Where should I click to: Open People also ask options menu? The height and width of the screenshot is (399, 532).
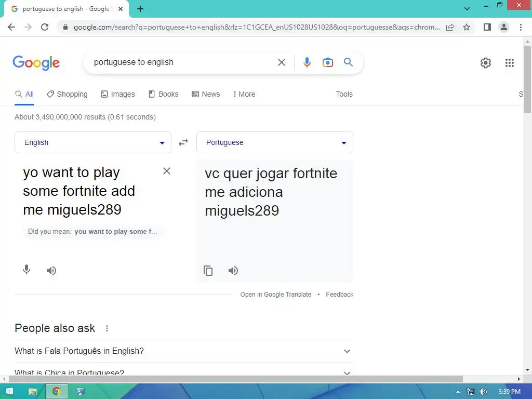pos(107,328)
